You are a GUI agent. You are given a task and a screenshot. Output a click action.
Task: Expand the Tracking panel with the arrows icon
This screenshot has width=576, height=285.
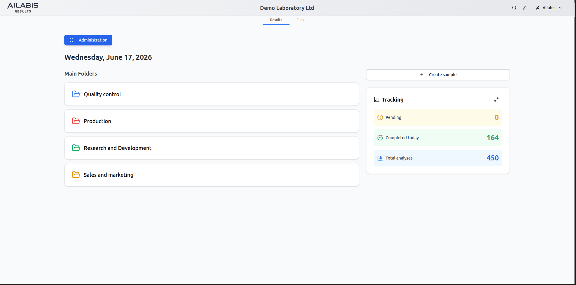coord(496,99)
